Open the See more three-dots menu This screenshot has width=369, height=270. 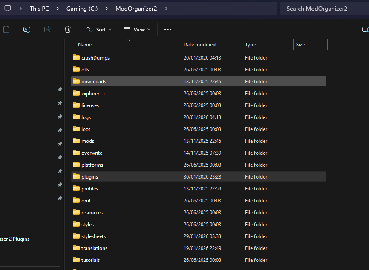coord(168,29)
